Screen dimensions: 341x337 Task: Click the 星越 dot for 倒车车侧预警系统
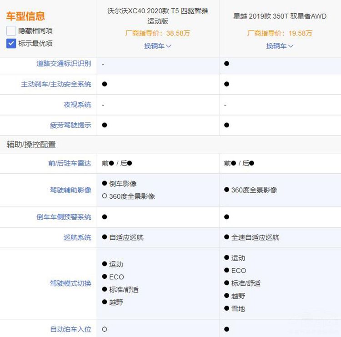tap(226, 217)
